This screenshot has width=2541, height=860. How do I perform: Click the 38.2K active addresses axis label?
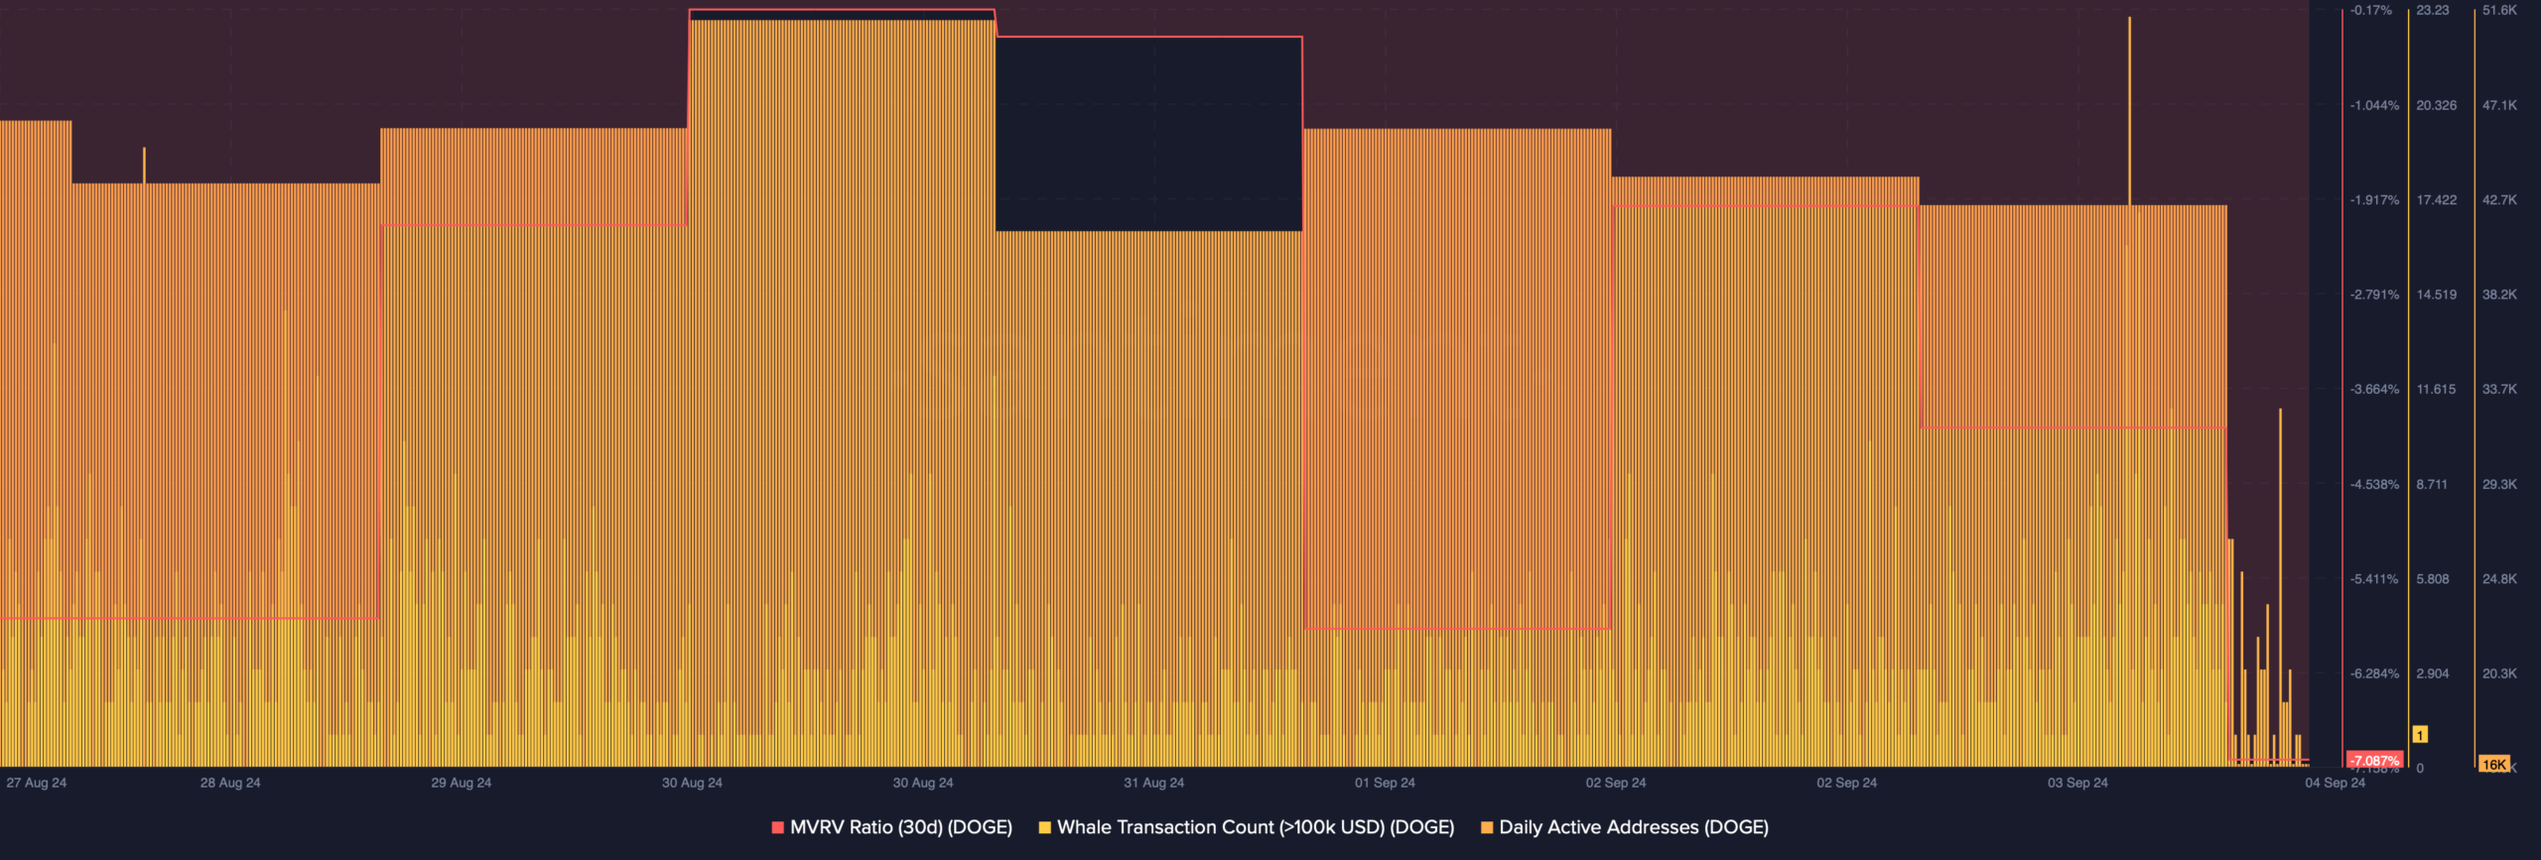2499,295
